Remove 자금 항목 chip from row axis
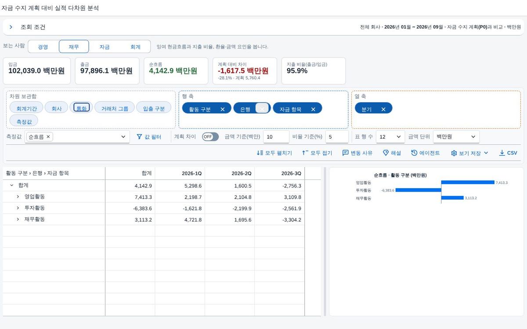527x329 pixels. [x=313, y=109]
